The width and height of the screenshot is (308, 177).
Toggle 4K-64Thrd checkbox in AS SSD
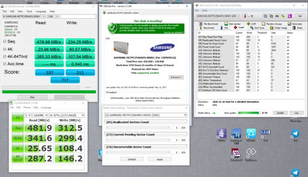(5, 57)
